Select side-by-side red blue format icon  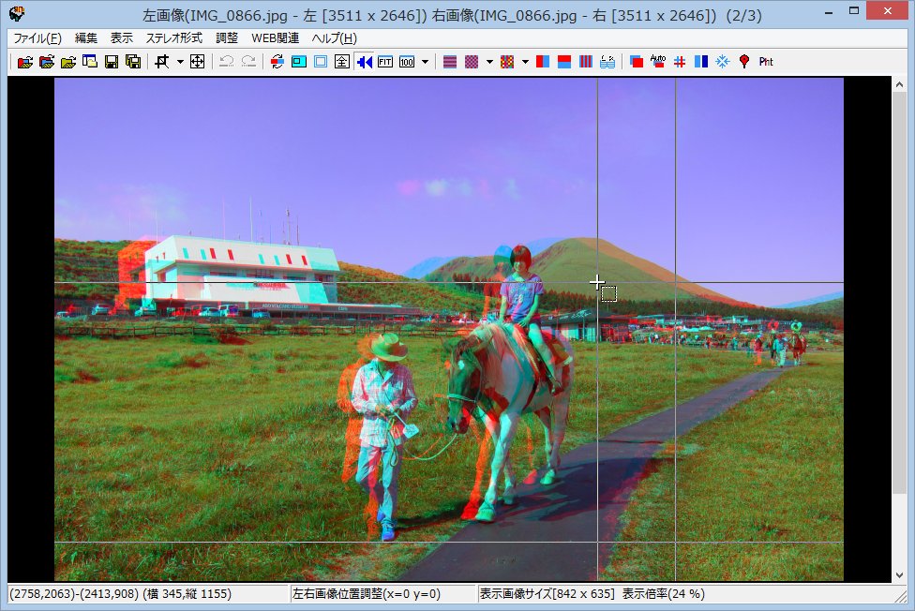[x=543, y=62]
